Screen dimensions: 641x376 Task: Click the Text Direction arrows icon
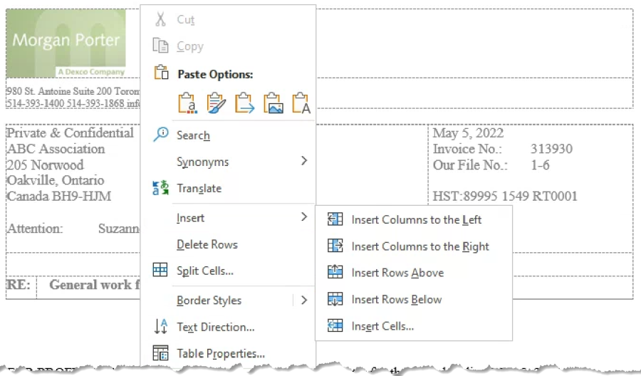(161, 326)
